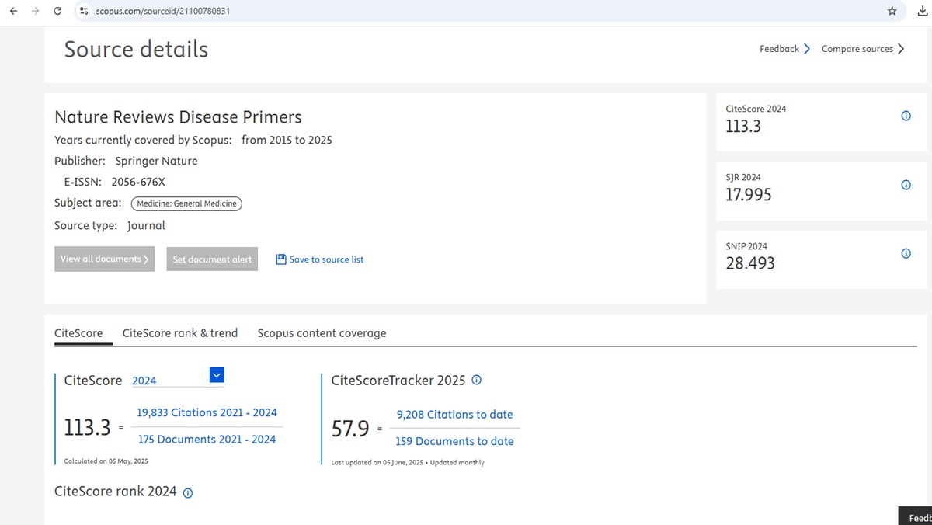Screen dimensions: 932x525
Task: Open the Feedback side tab at bottom right
Action: pyautogui.click(x=916, y=516)
